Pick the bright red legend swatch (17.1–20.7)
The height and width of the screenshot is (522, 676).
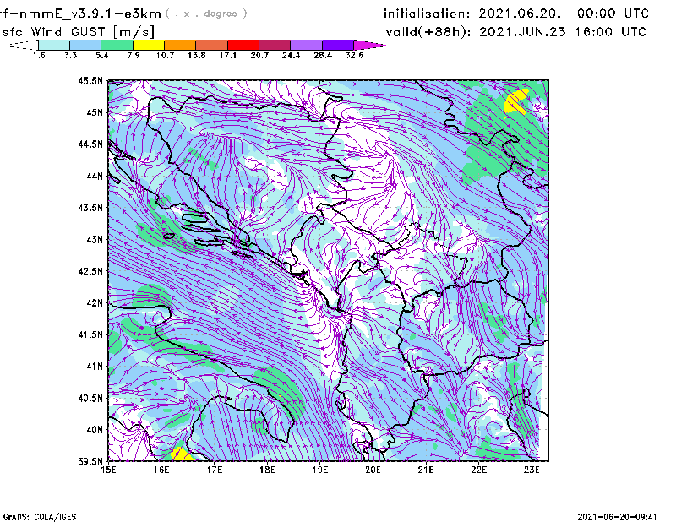(x=243, y=44)
